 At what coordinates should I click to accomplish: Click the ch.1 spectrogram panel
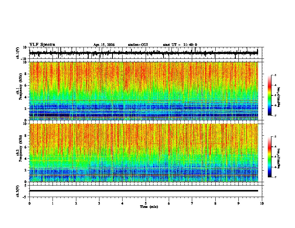[144, 91]
